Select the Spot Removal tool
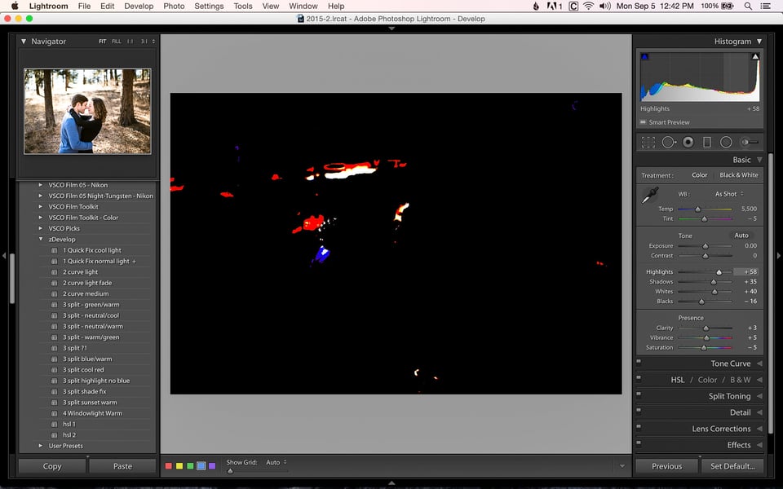 coord(669,143)
